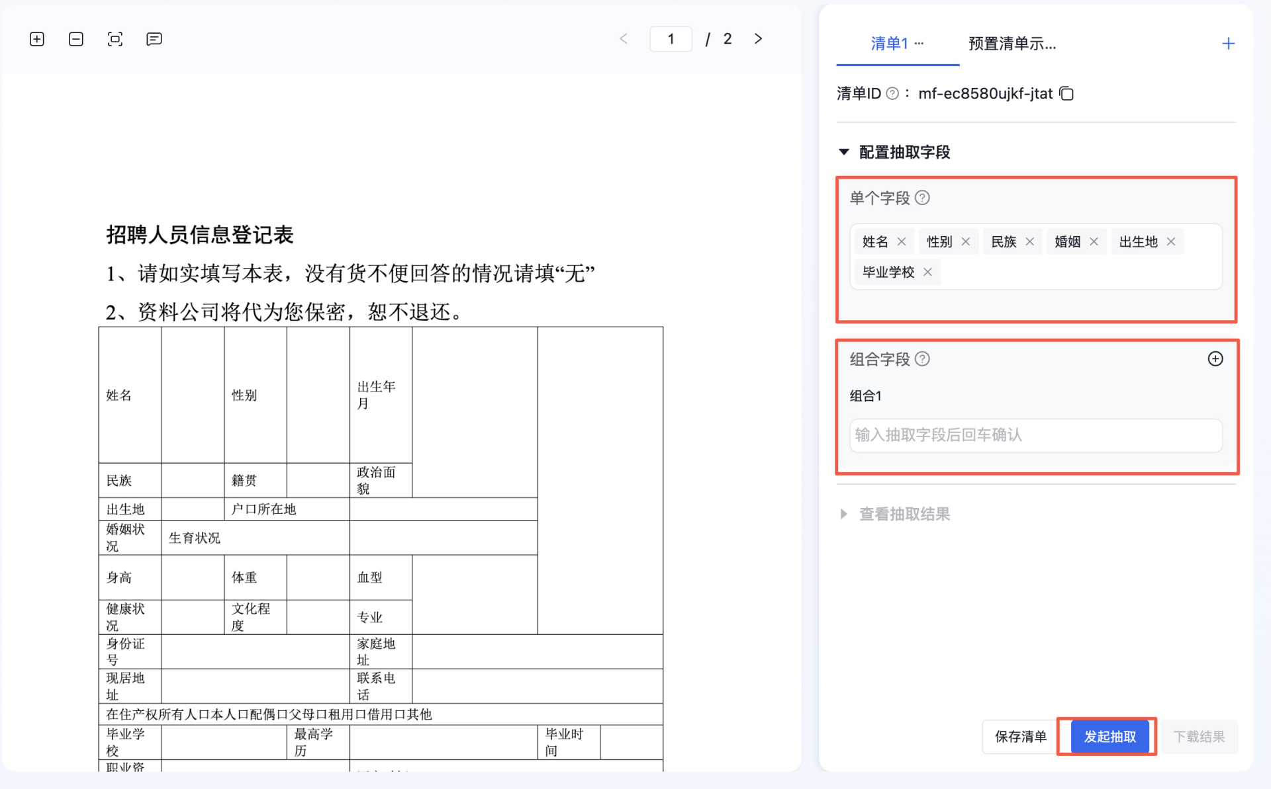Screen dimensions: 1271x789
Task: Open the comment annotation icon
Action: (x=154, y=39)
